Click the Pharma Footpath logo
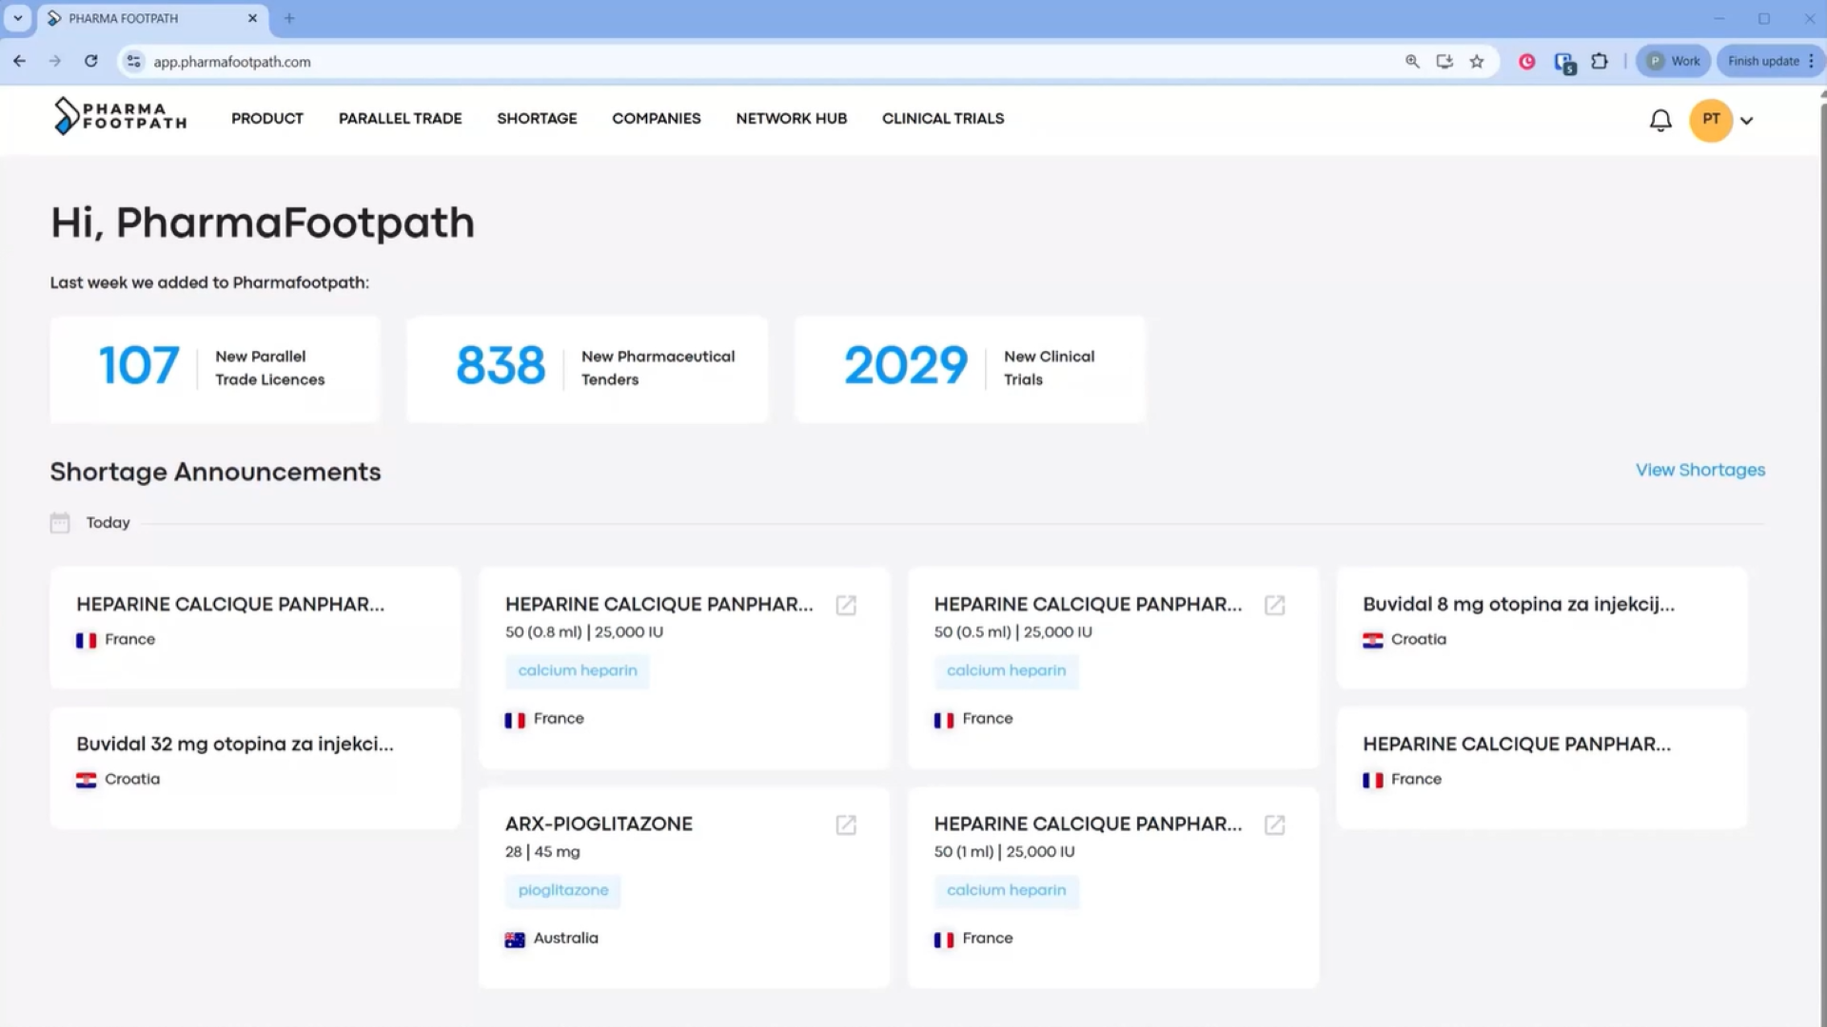 (120, 117)
